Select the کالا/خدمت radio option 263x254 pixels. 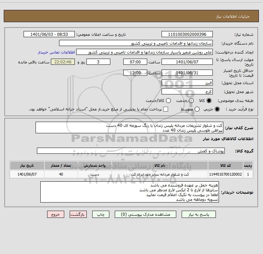pos(168,101)
